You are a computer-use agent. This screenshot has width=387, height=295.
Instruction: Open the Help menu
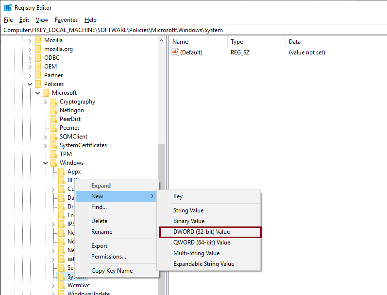90,20
